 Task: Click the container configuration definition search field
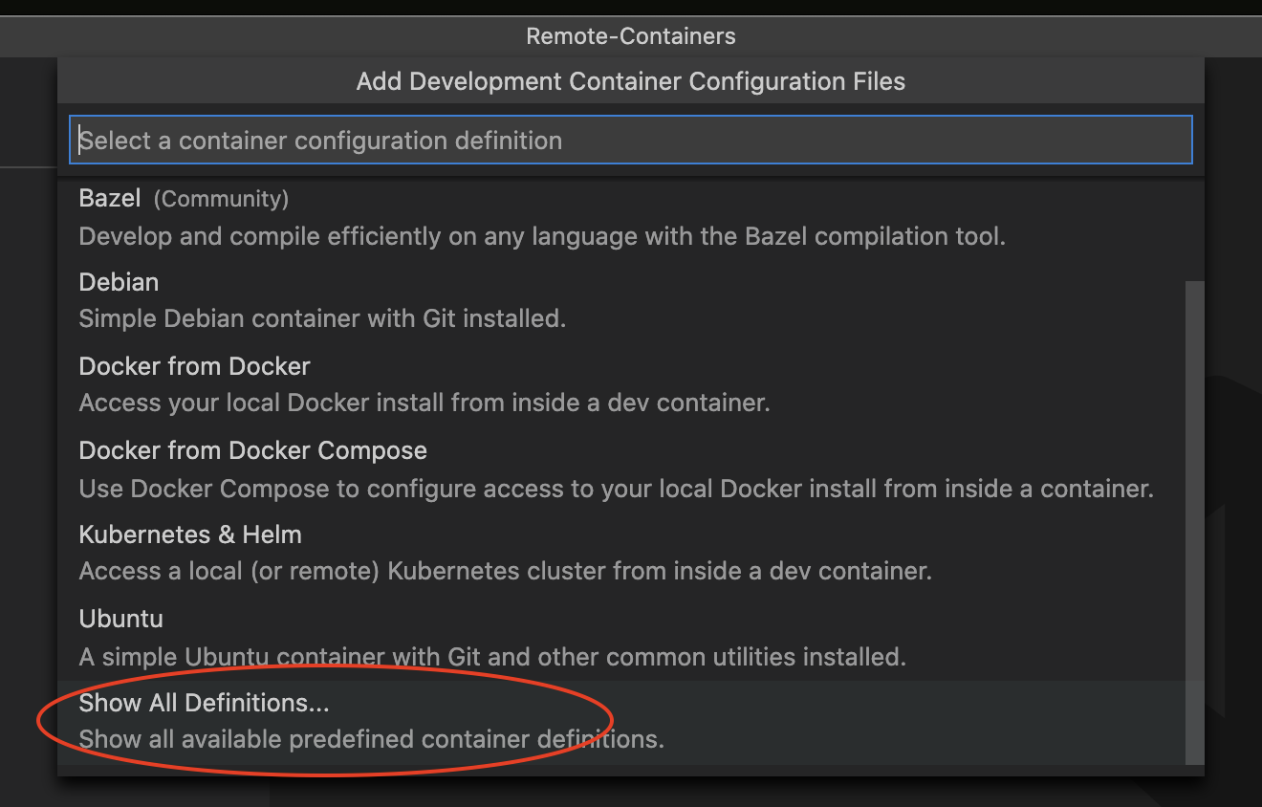(x=631, y=141)
